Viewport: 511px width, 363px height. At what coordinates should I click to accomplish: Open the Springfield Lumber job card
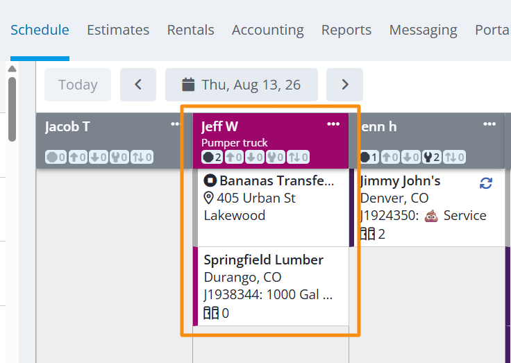point(271,286)
